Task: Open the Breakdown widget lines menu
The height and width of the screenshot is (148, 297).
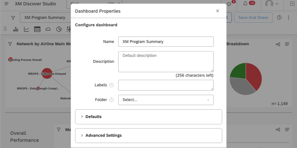Action: click(287, 44)
